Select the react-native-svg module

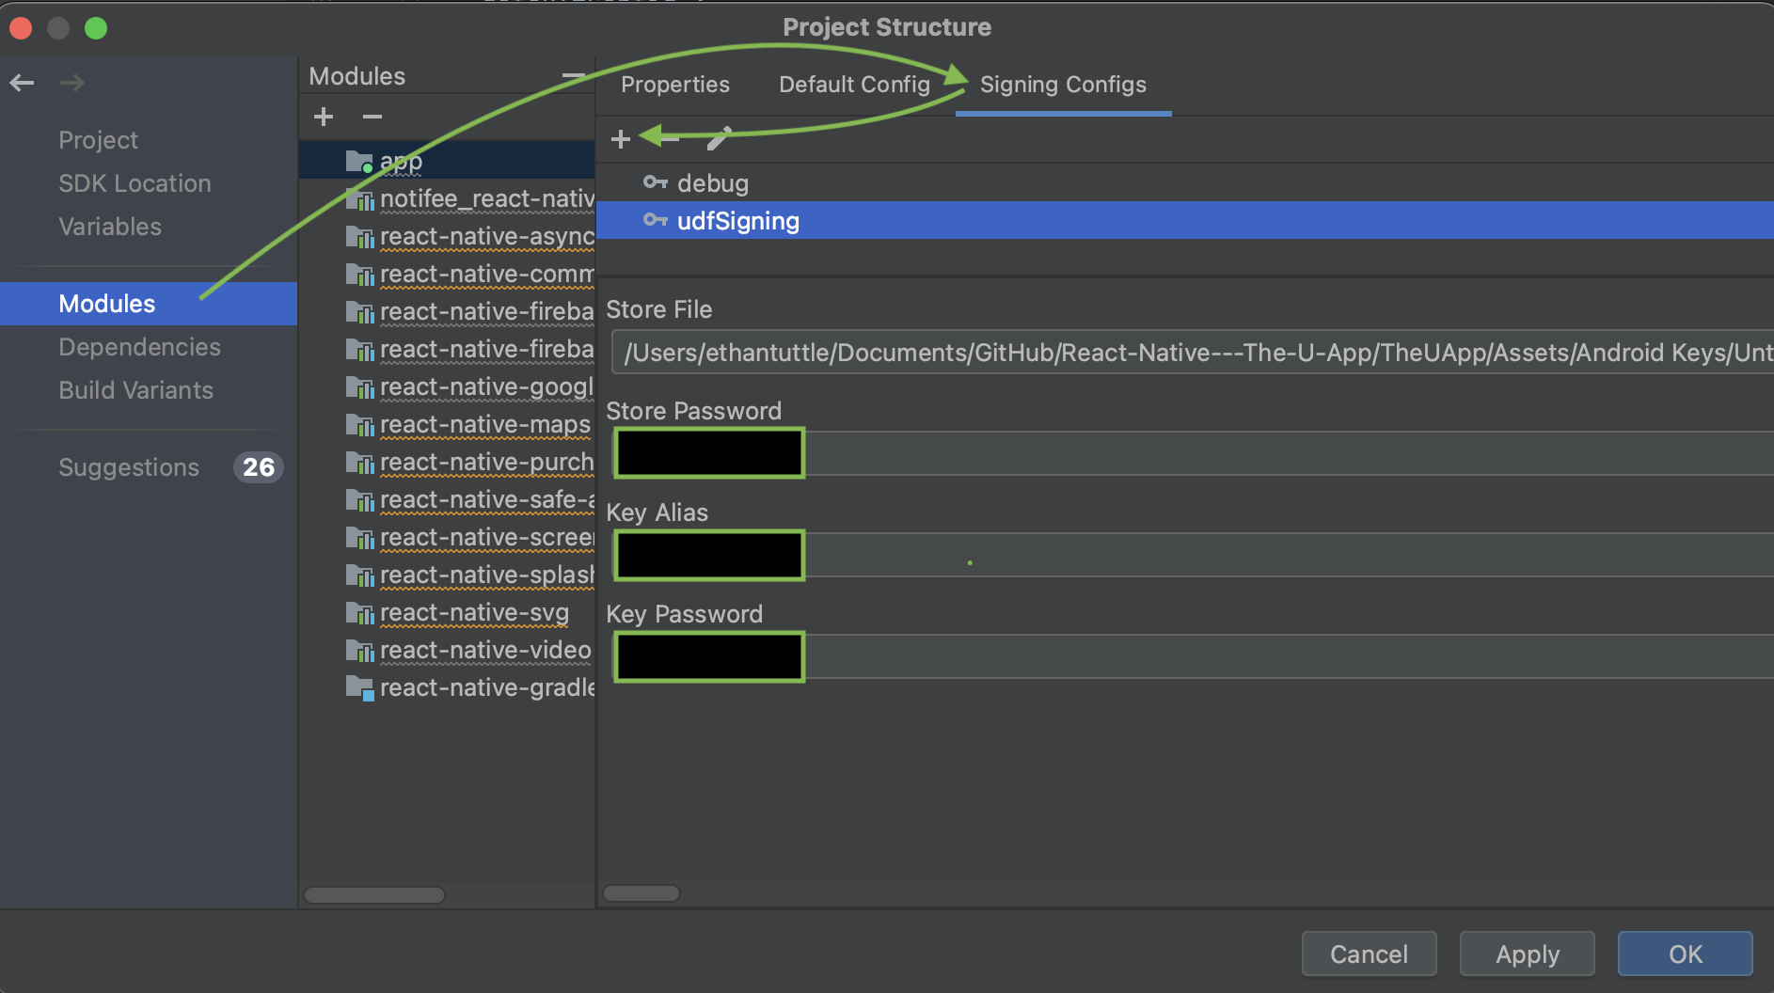point(474,613)
